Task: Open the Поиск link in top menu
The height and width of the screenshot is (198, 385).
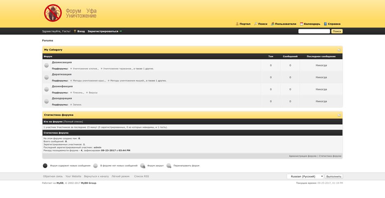Action: pos(263,24)
